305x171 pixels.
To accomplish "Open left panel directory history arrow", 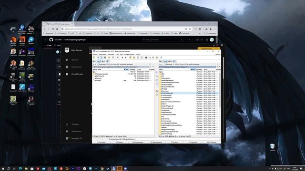I will 153,67.
